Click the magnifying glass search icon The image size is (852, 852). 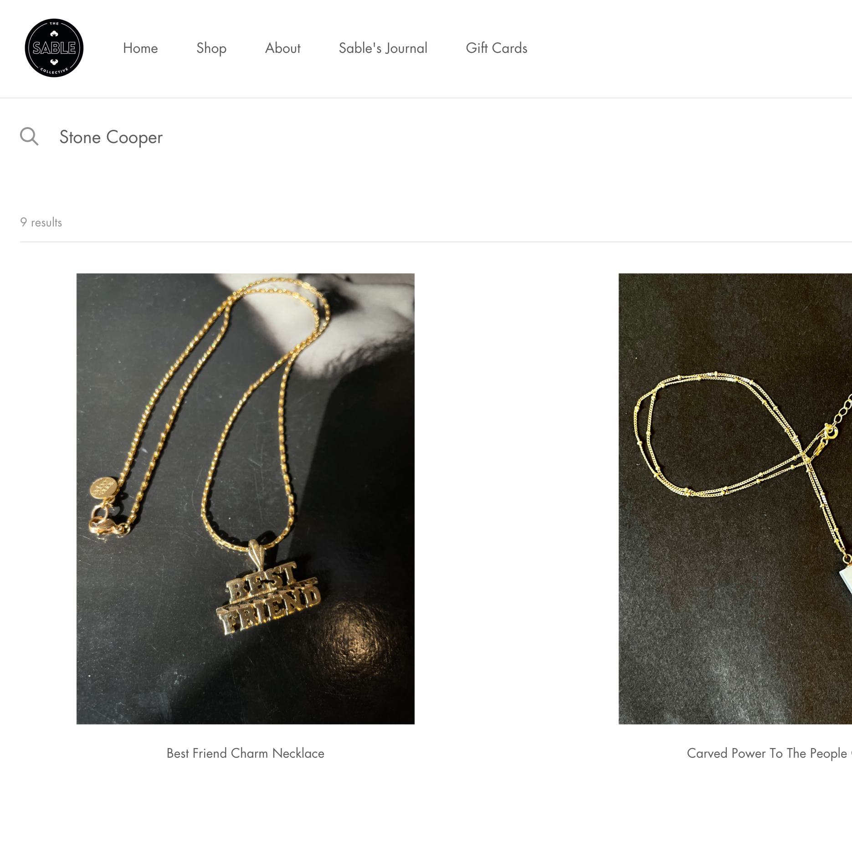29,136
